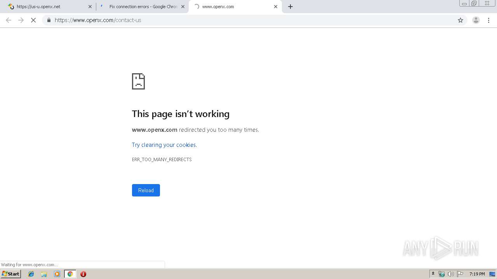Screen dimensions: 497x279
Task: Click the 'This page isn't working' heading
Action: (x=181, y=114)
